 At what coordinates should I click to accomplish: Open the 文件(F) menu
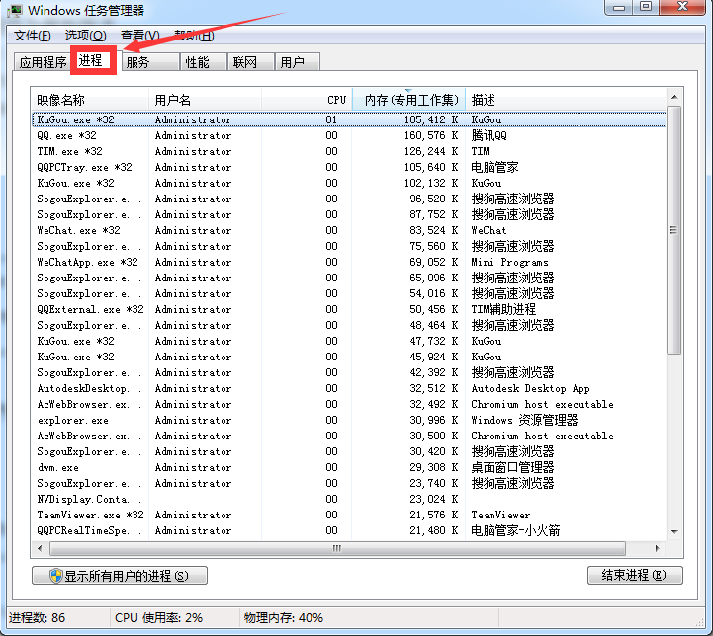coord(32,36)
